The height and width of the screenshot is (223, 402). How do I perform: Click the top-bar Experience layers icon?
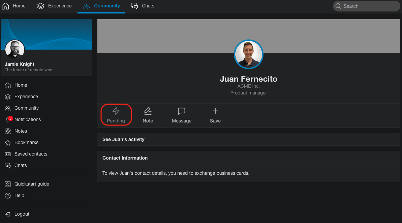pyautogui.click(x=41, y=6)
